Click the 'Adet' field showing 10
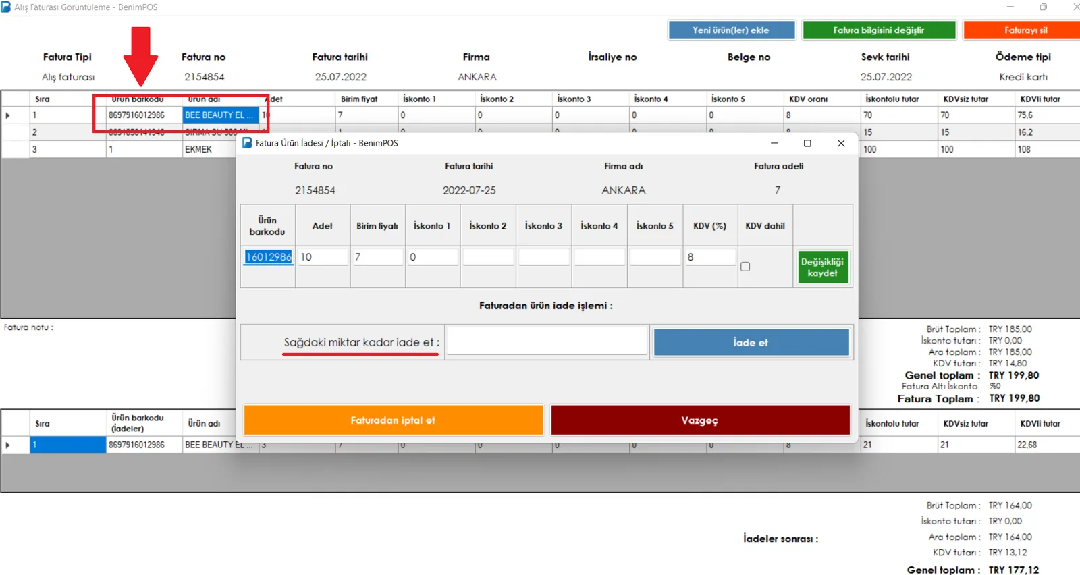 point(323,257)
